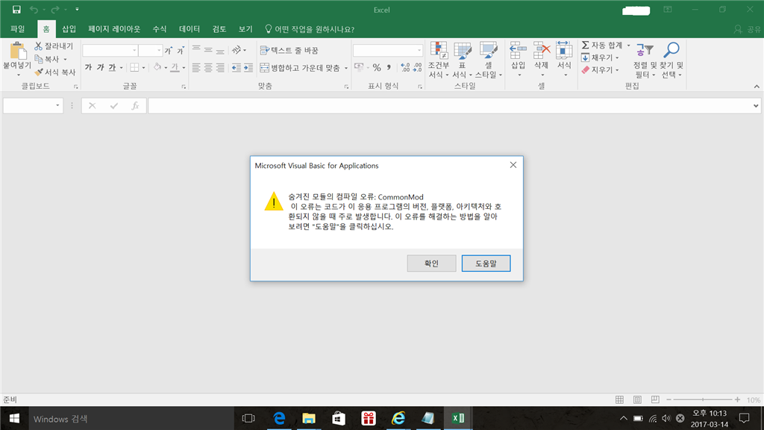Switch to the Data (데이터) tab
The height and width of the screenshot is (430, 764).
pos(189,29)
